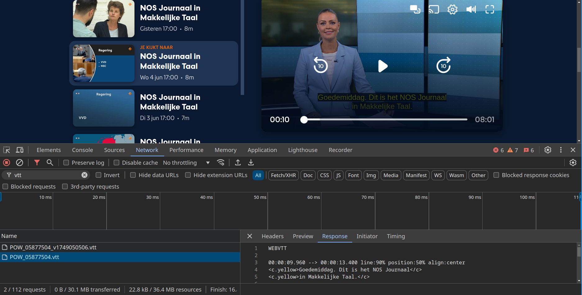Filter by Fetch/XHR requests
Screen dimensions: 582x295
tap(283, 175)
